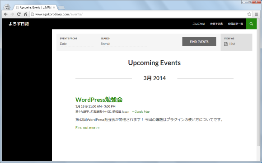Select the Upcoming Events browser tab
The width and height of the screenshot is (262, 163).
coord(35,8)
